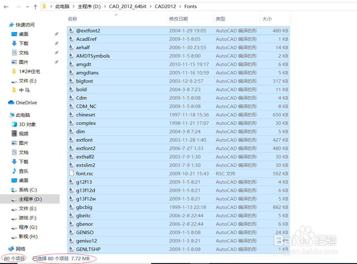Select file name g12f13
The image size is (357, 264).
[84, 182]
